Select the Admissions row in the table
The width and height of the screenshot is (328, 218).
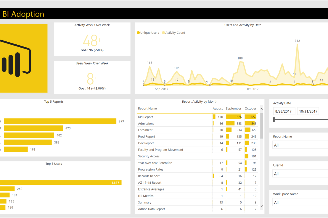pyautogui.click(x=163, y=123)
